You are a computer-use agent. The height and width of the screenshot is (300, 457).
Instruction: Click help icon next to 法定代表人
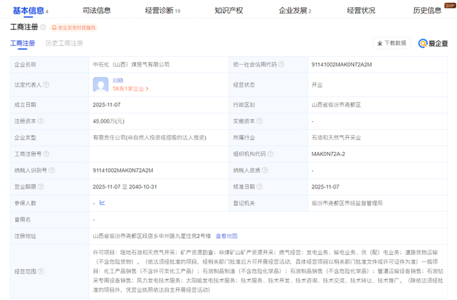46,84
